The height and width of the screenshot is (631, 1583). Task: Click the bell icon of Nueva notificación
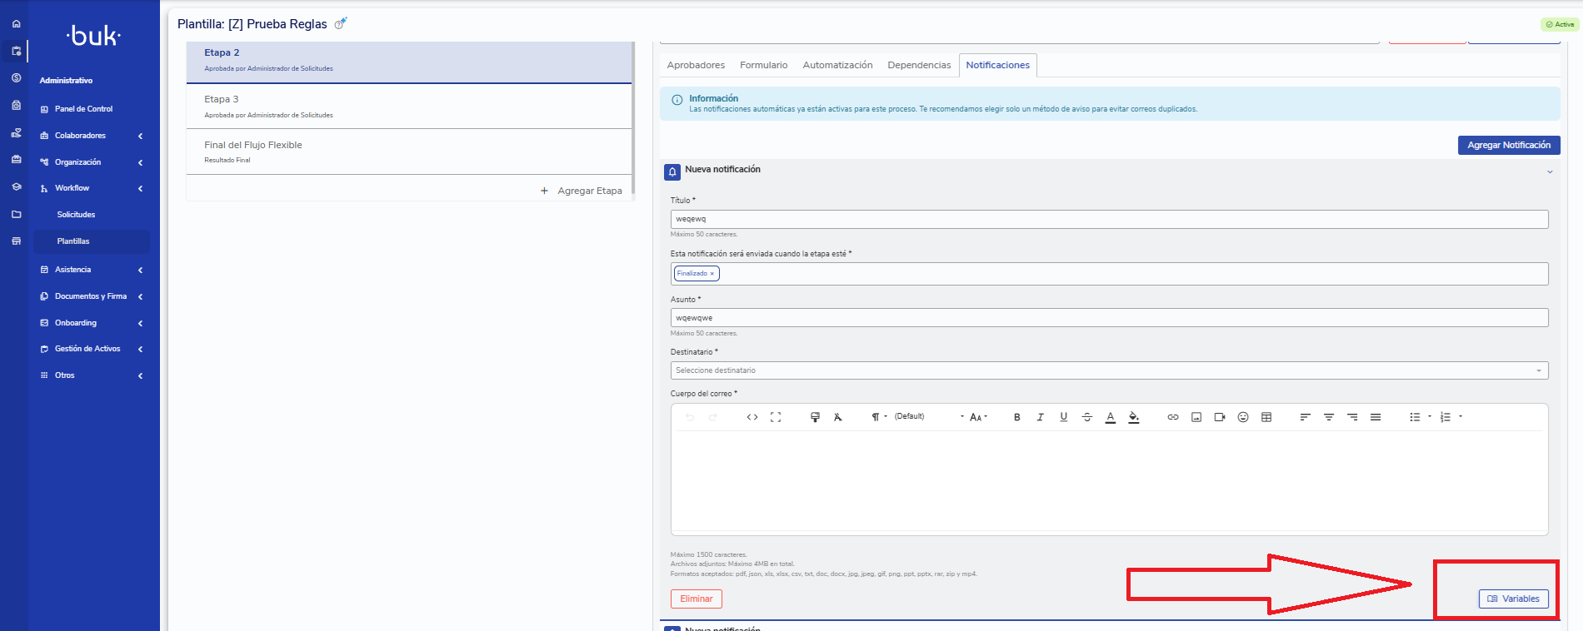(672, 172)
